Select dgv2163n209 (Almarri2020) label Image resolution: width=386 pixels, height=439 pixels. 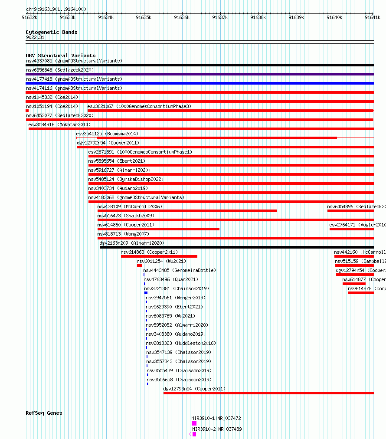coord(132,243)
